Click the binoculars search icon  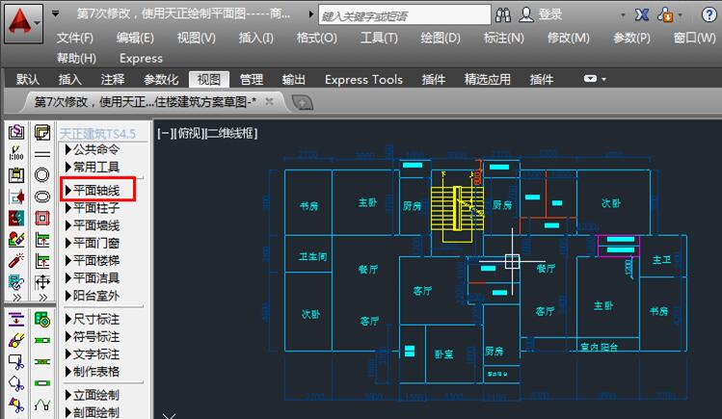(x=502, y=15)
